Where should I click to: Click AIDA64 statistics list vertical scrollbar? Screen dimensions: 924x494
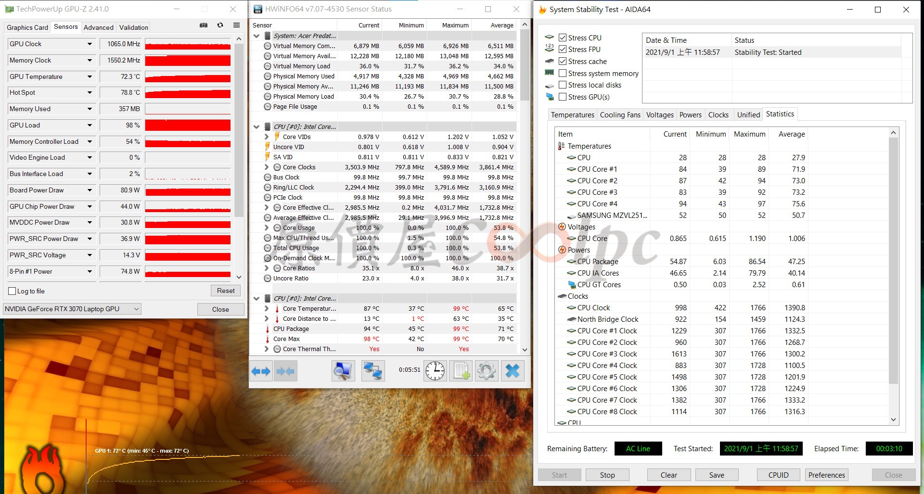click(893, 276)
